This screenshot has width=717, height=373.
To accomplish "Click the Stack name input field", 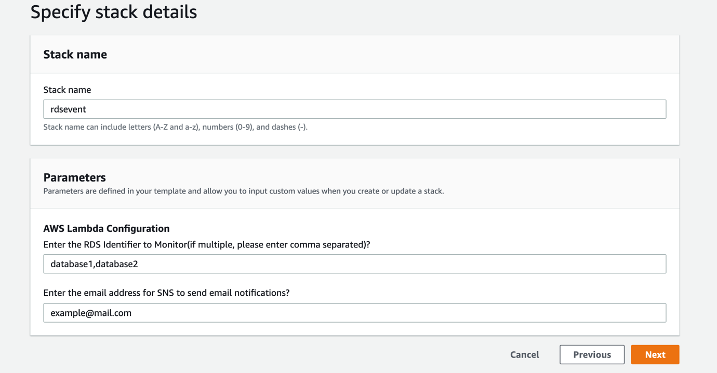I will click(x=354, y=109).
